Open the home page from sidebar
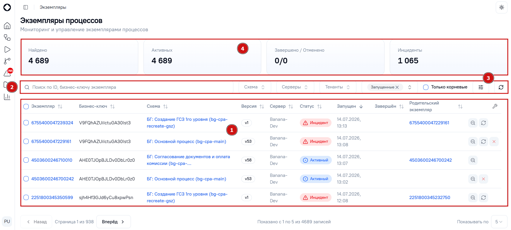 click(x=7, y=26)
